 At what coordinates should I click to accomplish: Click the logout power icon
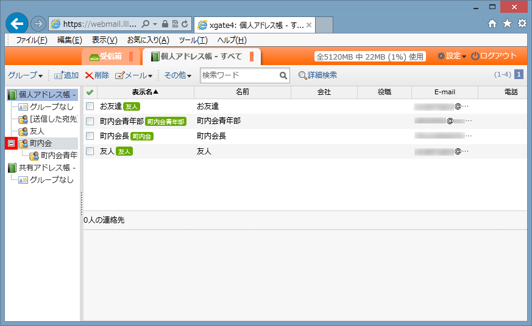[x=475, y=56]
